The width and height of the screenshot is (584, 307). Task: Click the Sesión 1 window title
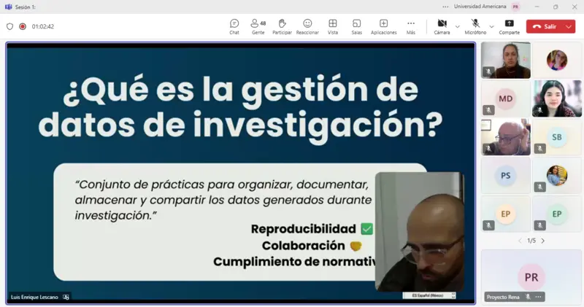[26, 7]
